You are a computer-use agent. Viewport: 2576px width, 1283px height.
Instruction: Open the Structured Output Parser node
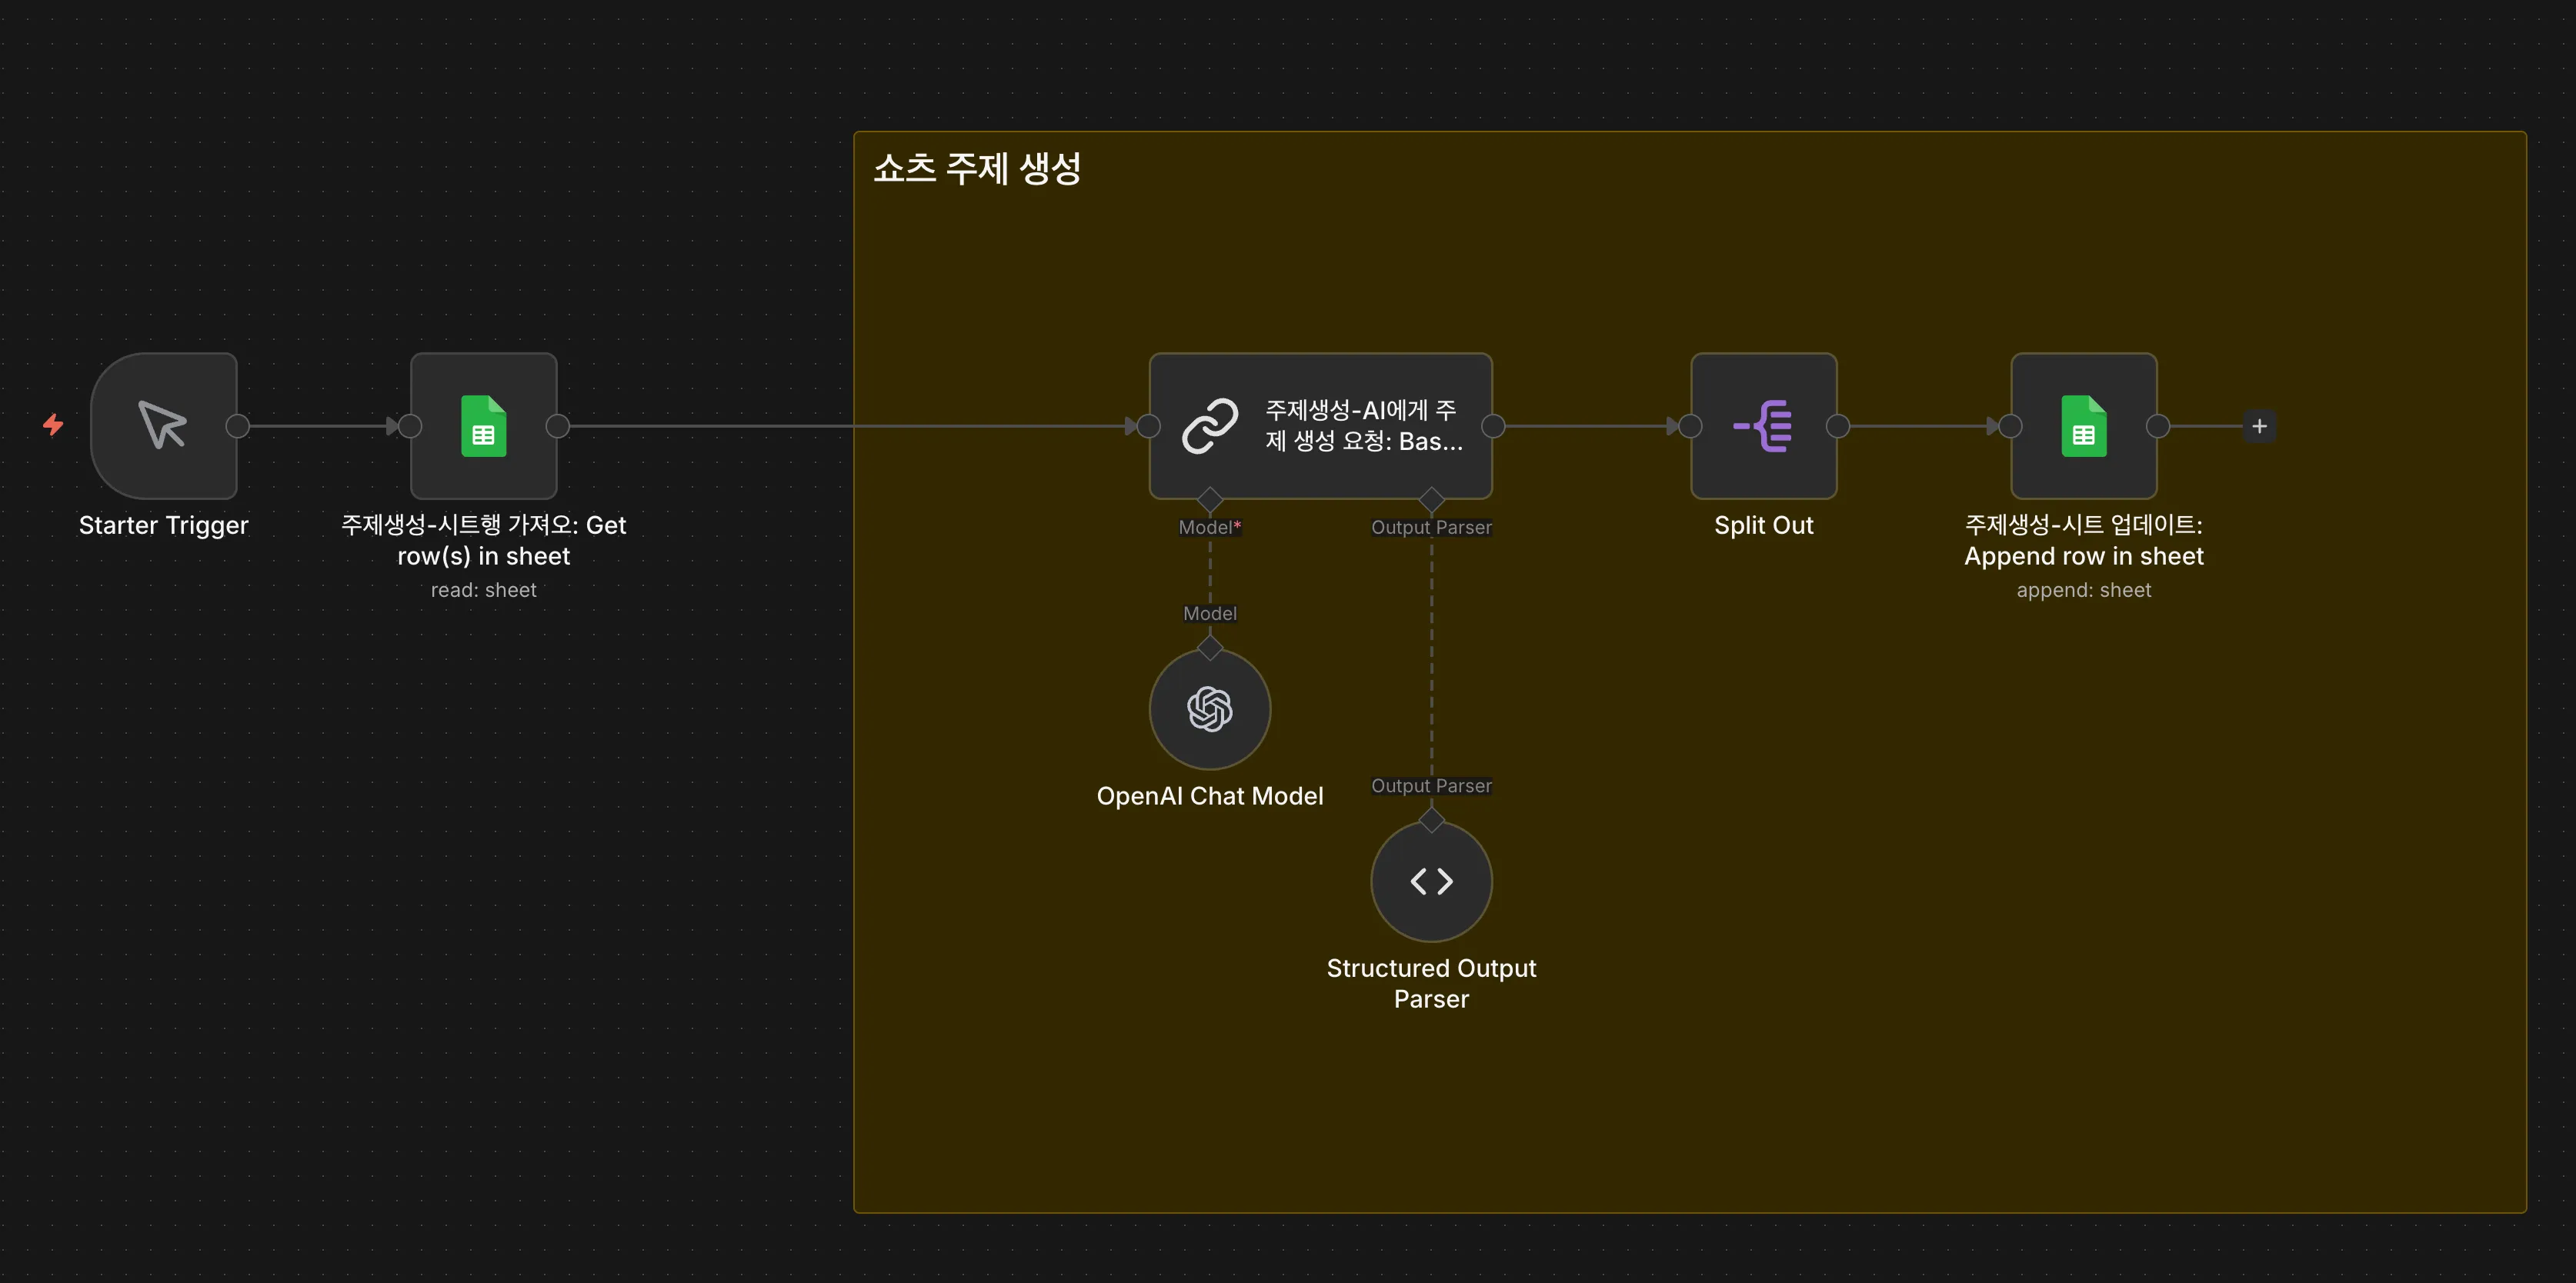pos(1430,881)
